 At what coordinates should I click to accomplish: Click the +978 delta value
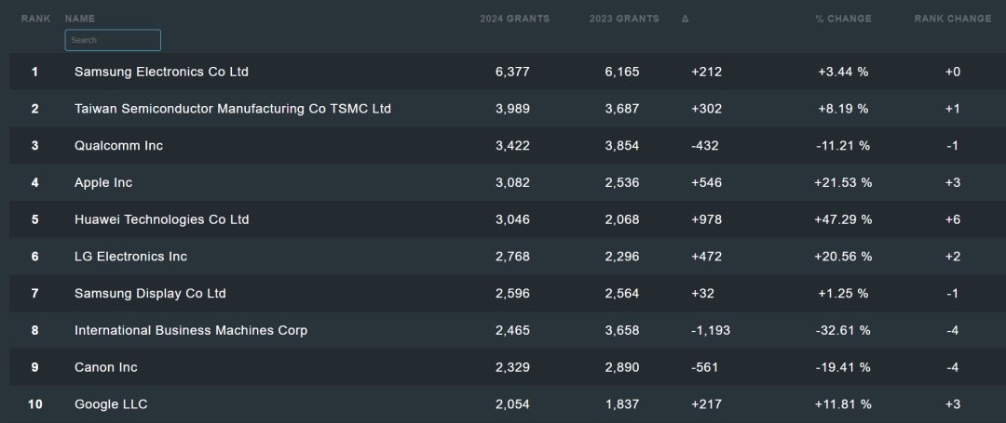coord(706,219)
